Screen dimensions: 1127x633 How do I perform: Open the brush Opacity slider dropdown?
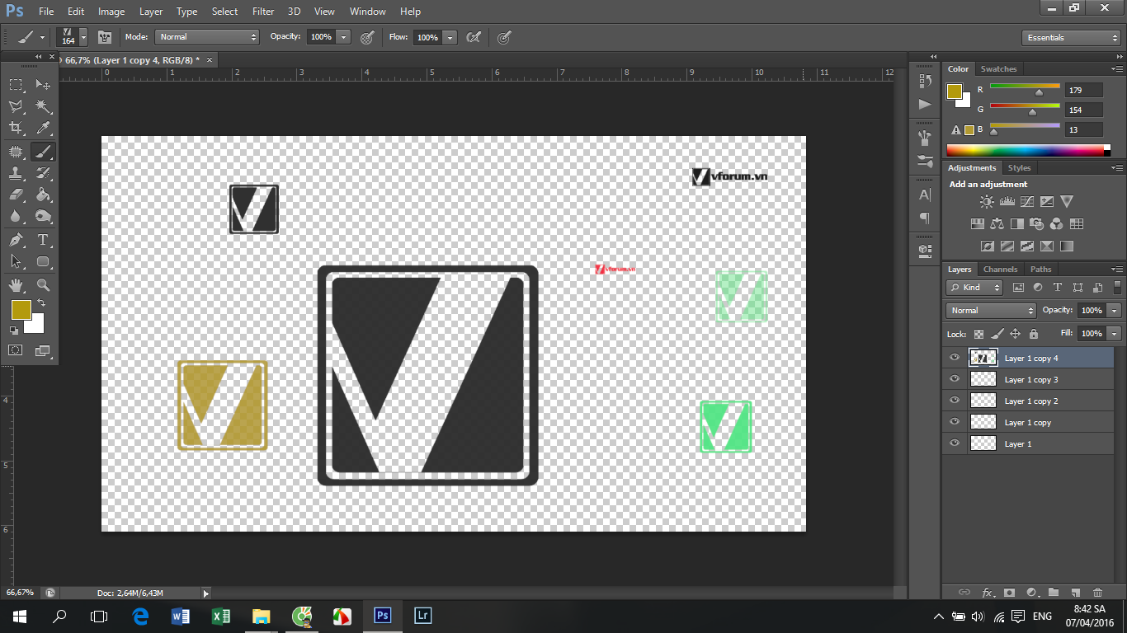[343, 37]
